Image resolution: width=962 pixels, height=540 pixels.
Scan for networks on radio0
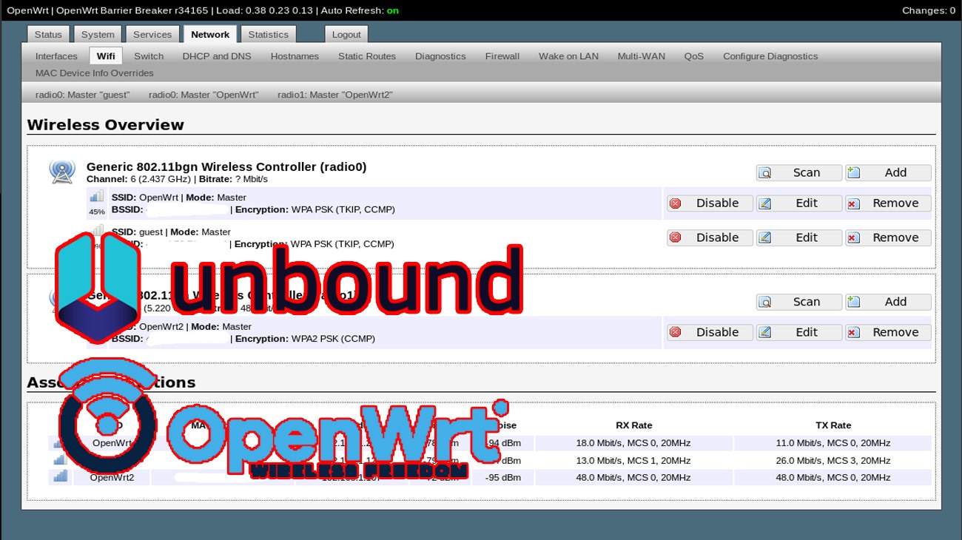pos(799,172)
